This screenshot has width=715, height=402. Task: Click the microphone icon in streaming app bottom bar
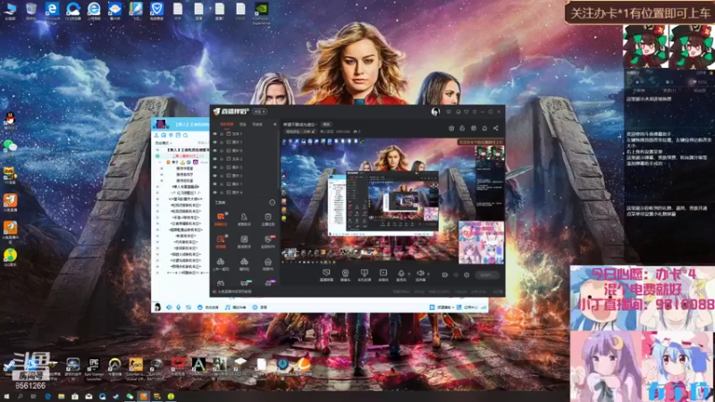pyautogui.click(x=401, y=273)
